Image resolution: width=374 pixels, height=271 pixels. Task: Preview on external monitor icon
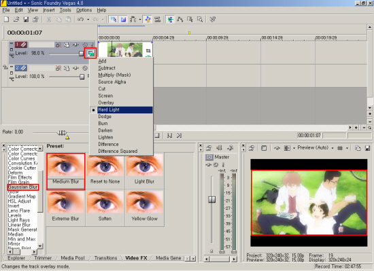click(x=264, y=148)
